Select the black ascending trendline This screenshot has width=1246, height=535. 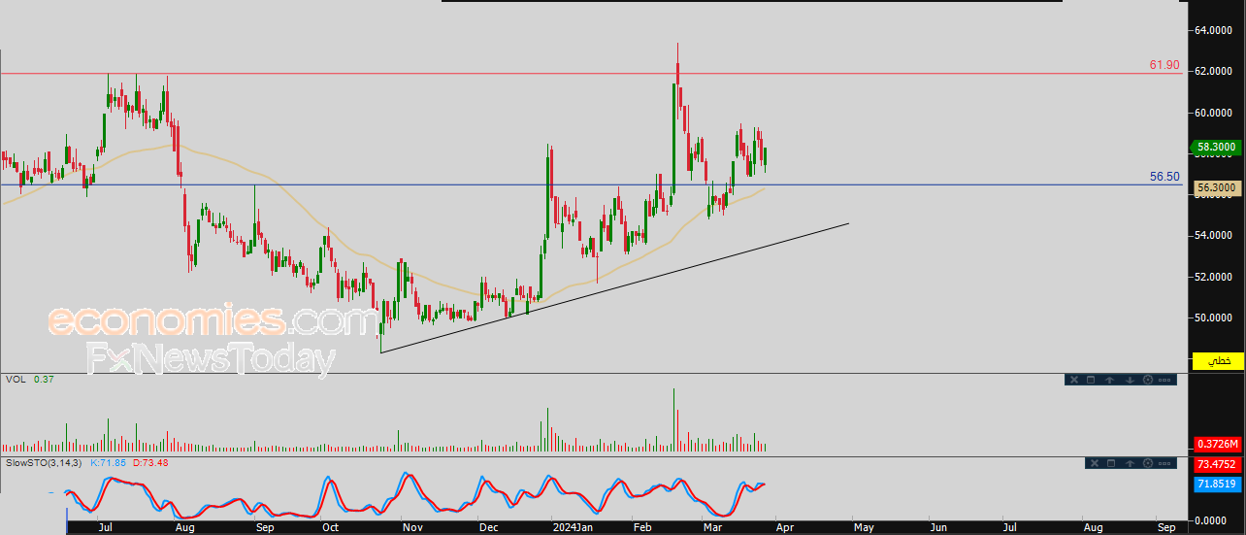tap(615, 288)
